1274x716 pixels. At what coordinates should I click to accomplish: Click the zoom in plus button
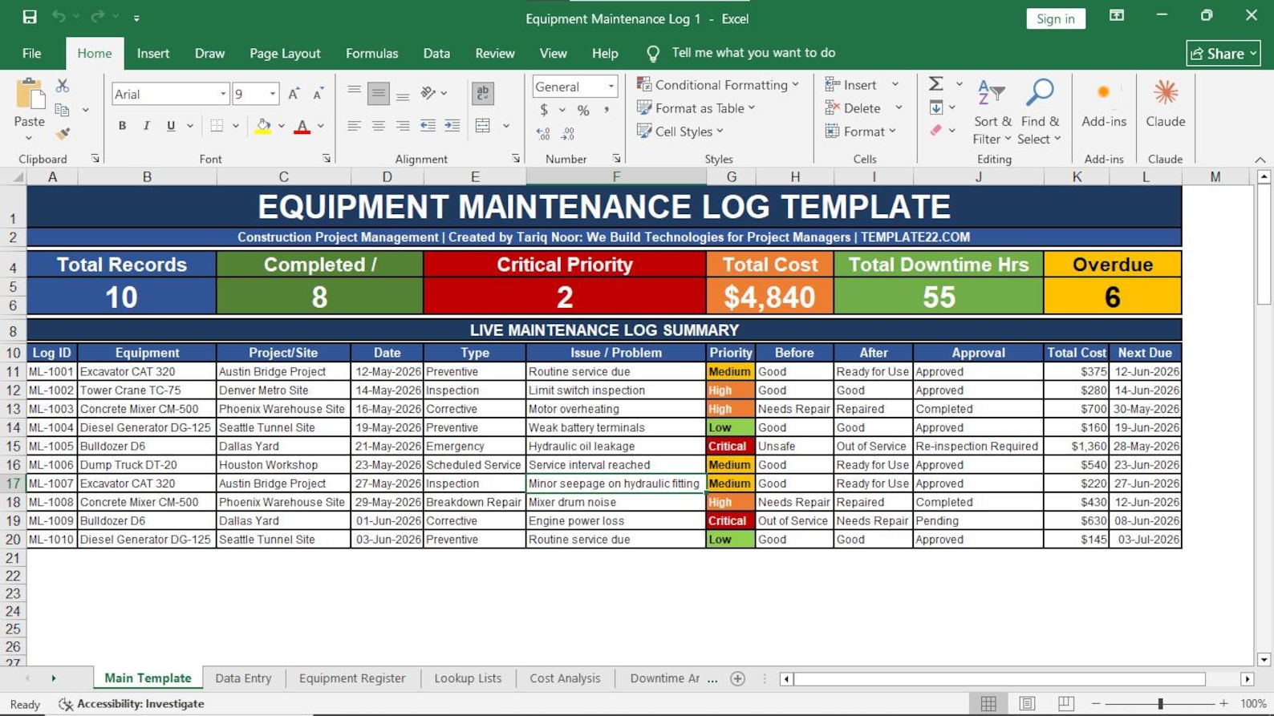pyautogui.click(x=1223, y=703)
